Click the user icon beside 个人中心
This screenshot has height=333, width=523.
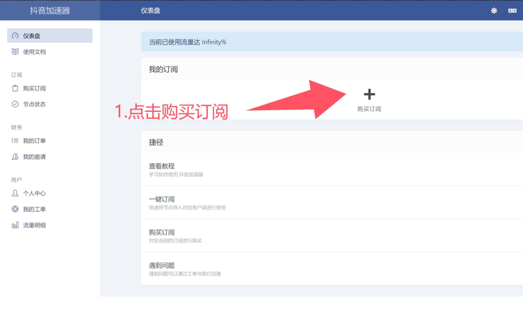15,193
